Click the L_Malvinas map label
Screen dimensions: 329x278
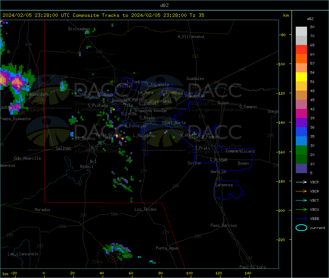[144, 136]
